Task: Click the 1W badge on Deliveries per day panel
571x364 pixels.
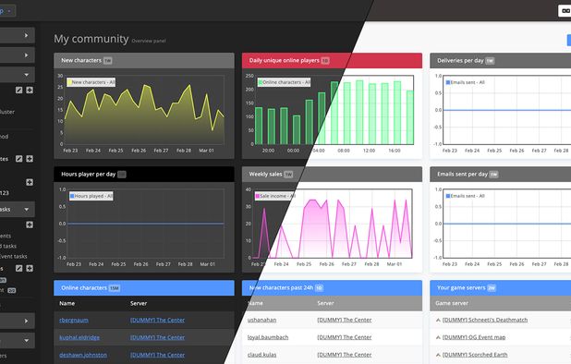Action: pyautogui.click(x=490, y=61)
